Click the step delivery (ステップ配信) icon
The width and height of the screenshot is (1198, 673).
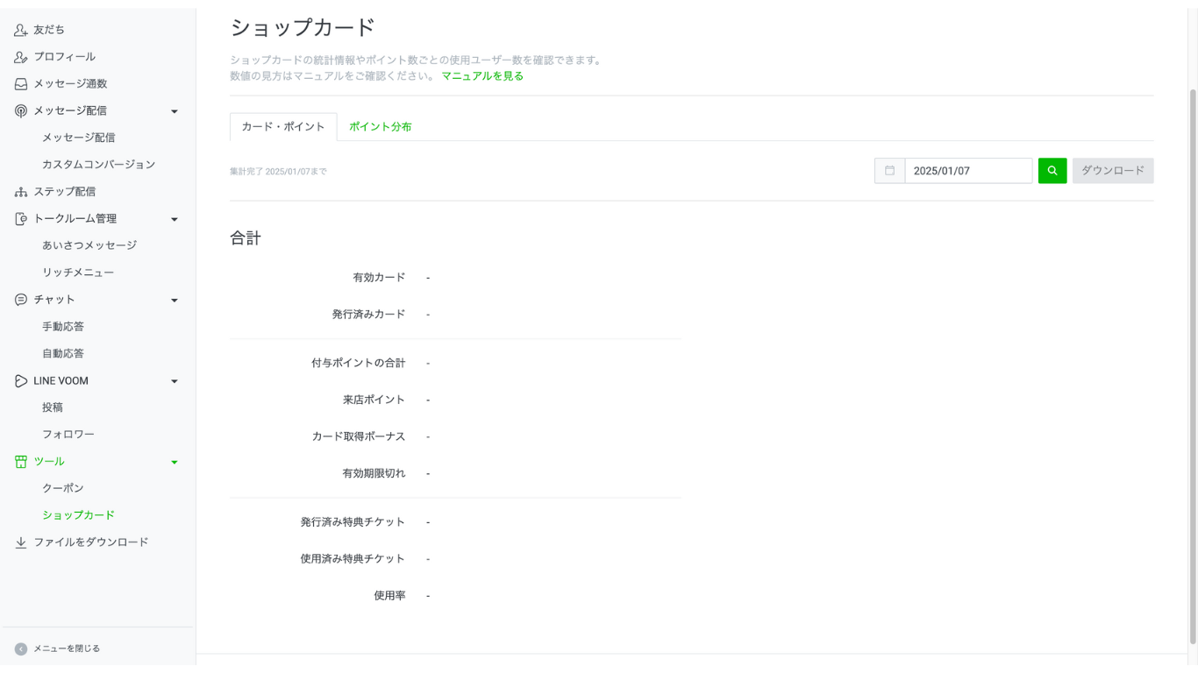click(x=21, y=192)
